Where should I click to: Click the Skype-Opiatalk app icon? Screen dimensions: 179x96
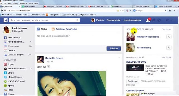coord(5,77)
